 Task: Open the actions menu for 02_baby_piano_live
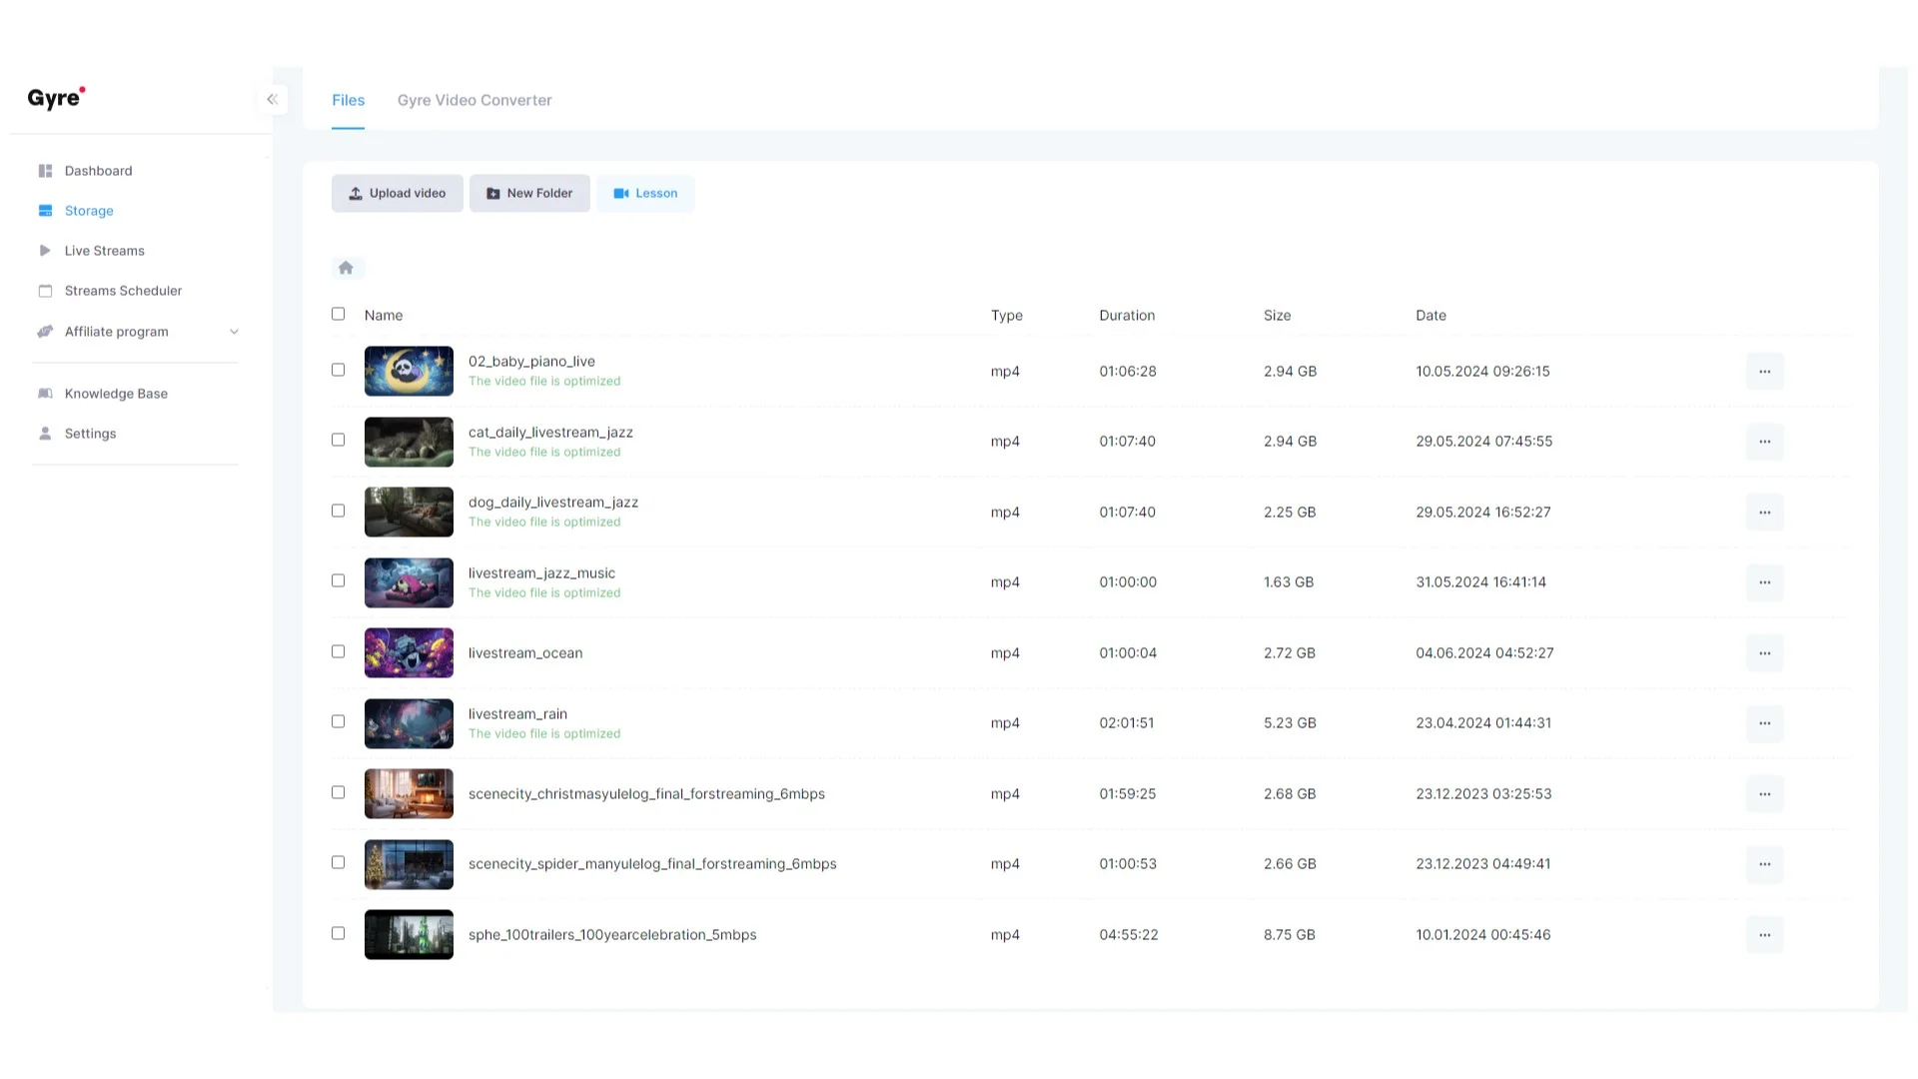pos(1765,371)
